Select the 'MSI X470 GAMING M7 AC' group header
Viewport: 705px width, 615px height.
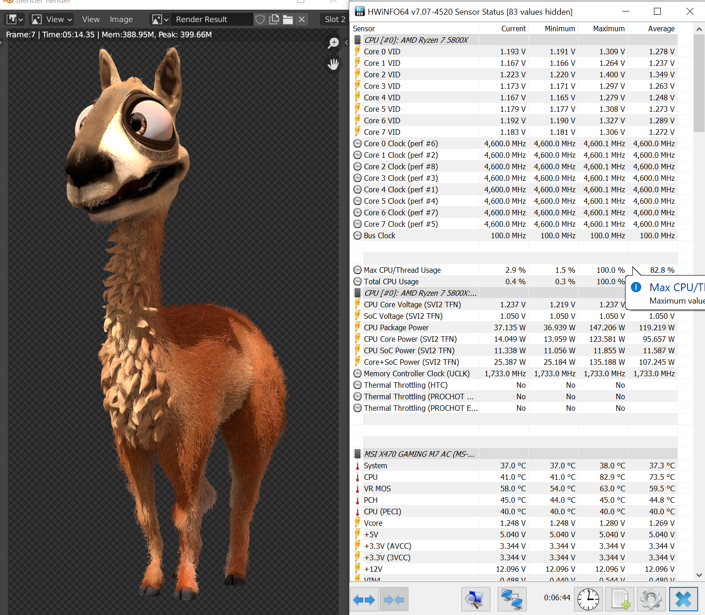(x=514, y=454)
